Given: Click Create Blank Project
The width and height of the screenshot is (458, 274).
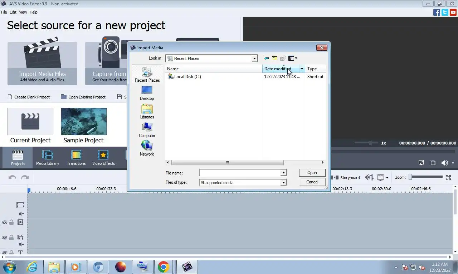Looking at the screenshot, I should [x=28, y=97].
